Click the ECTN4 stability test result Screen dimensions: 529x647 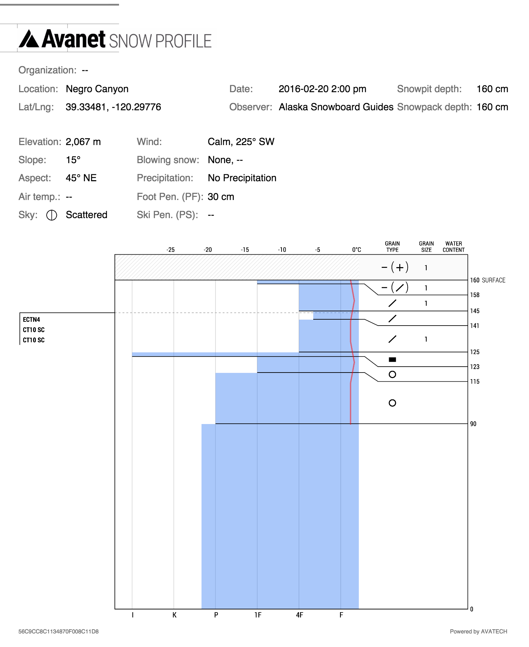click(x=31, y=320)
